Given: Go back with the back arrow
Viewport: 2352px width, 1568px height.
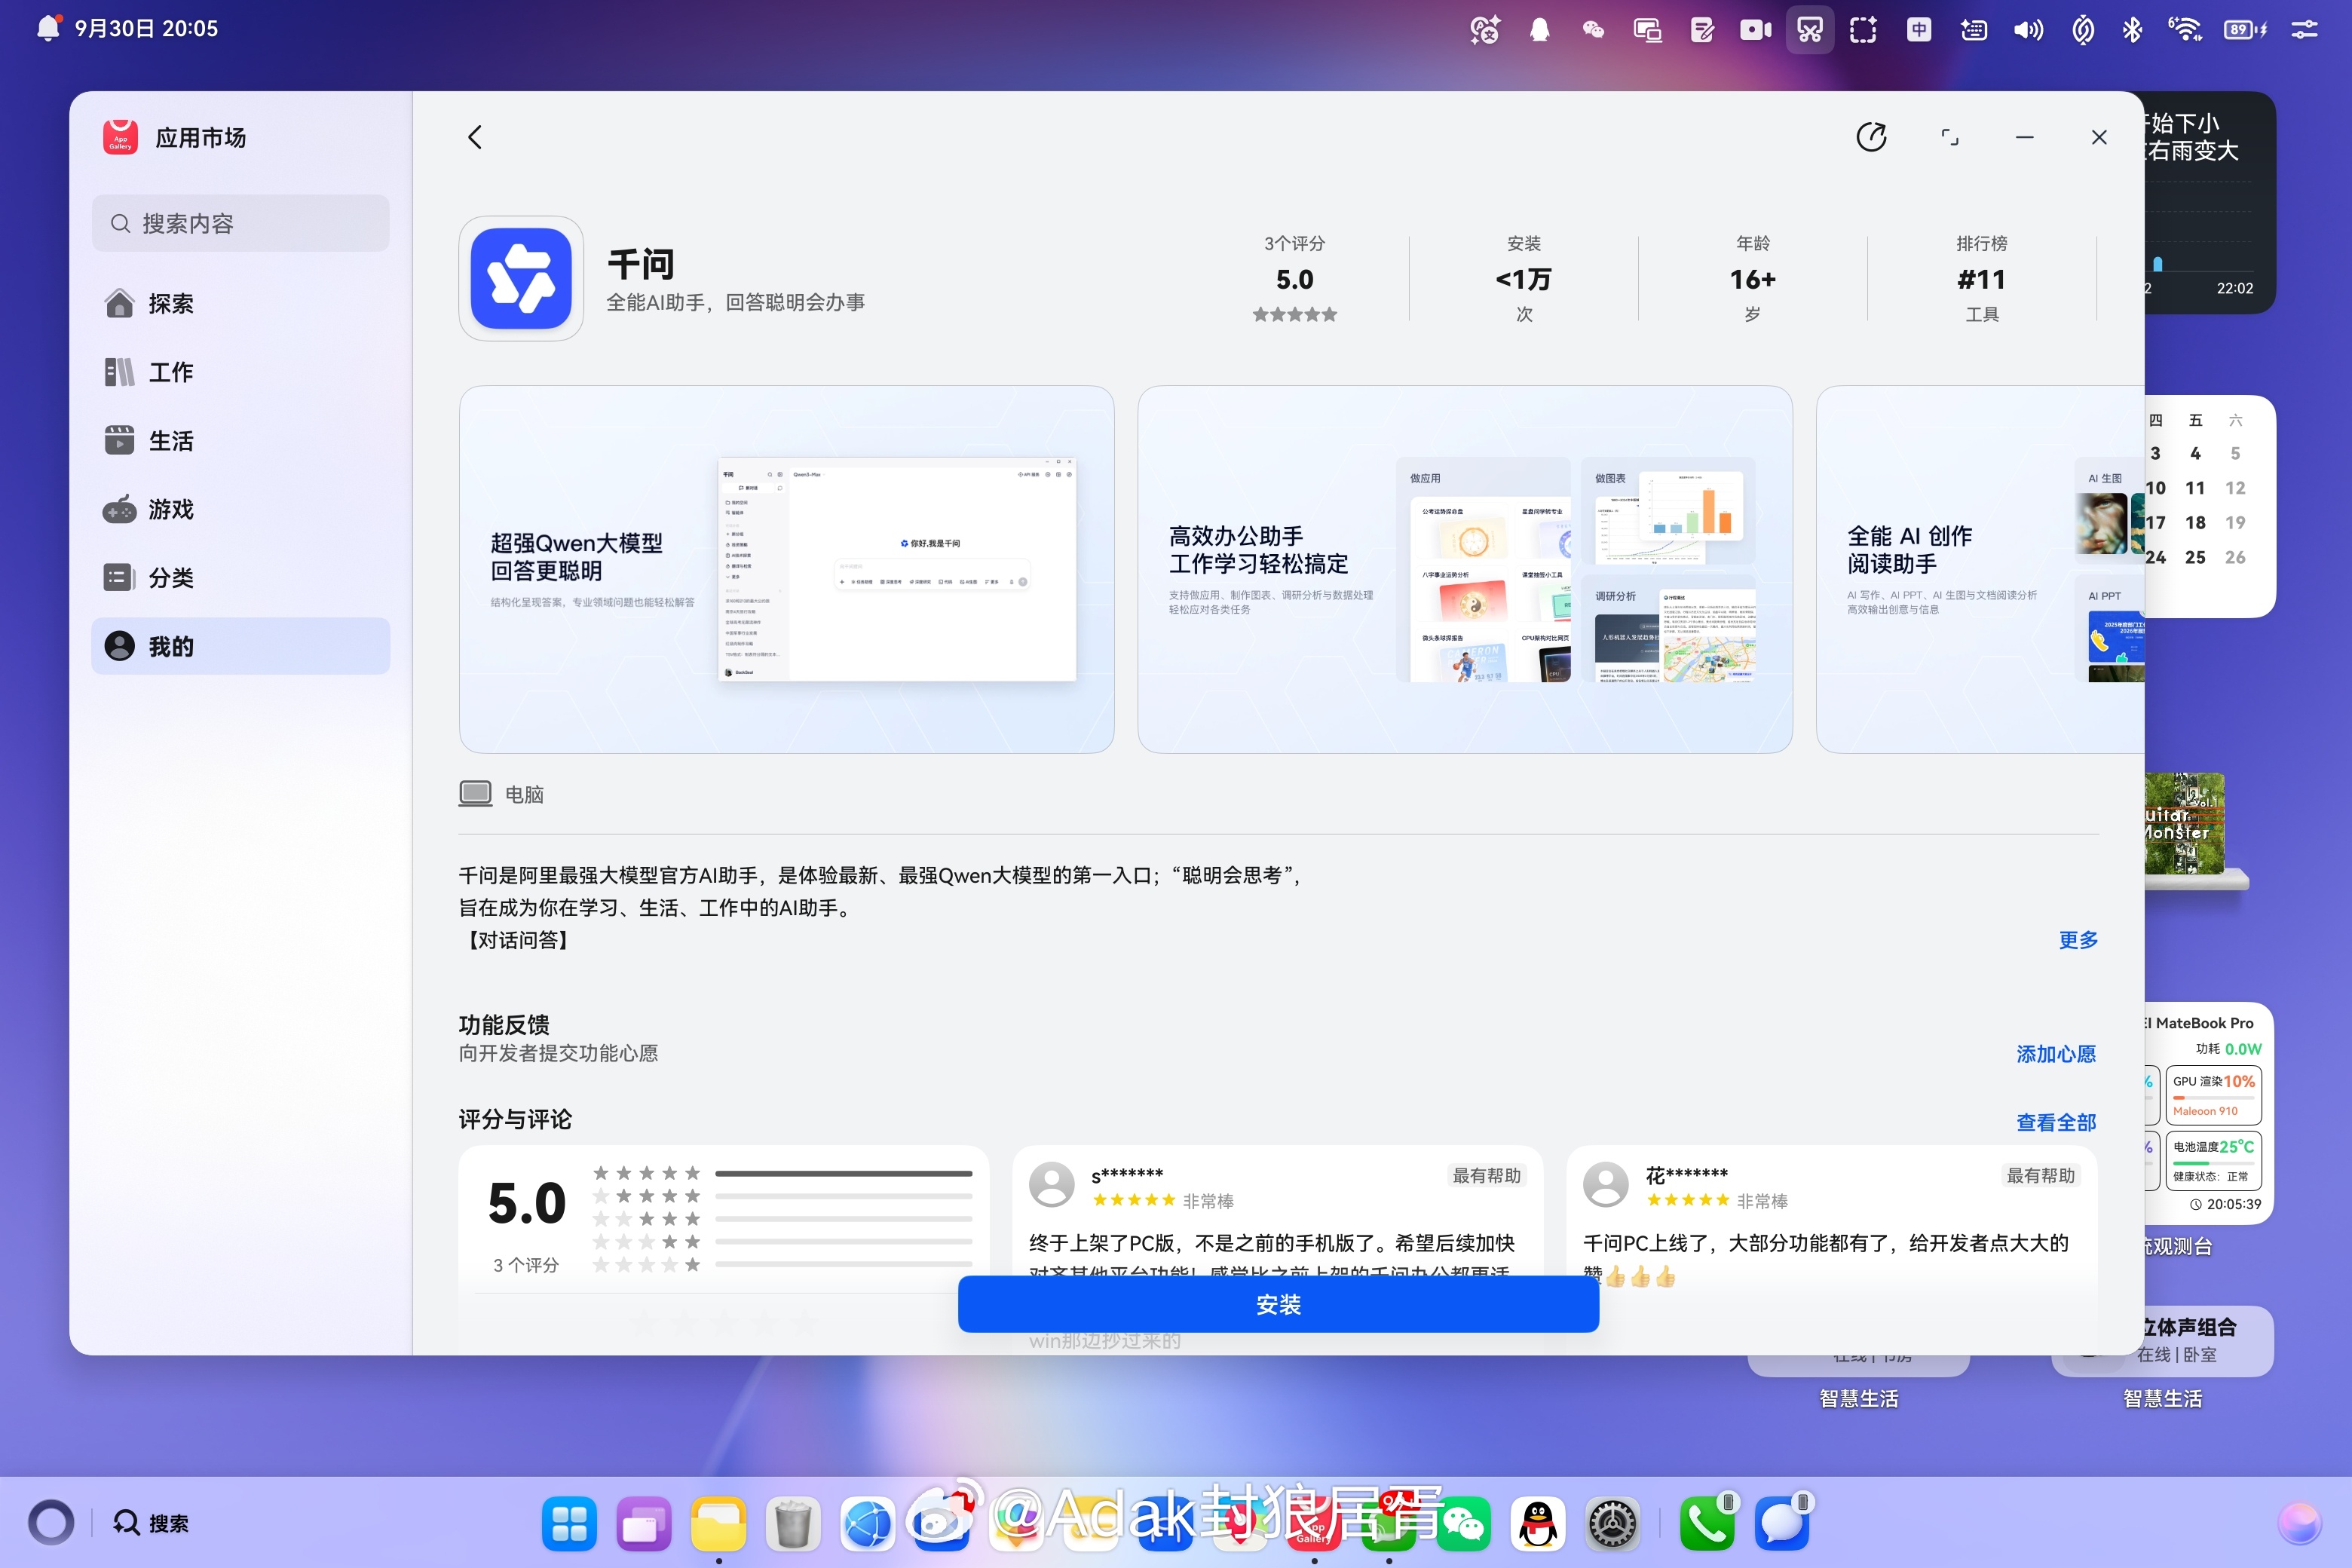Looking at the screenshot, I should point(475,137).
